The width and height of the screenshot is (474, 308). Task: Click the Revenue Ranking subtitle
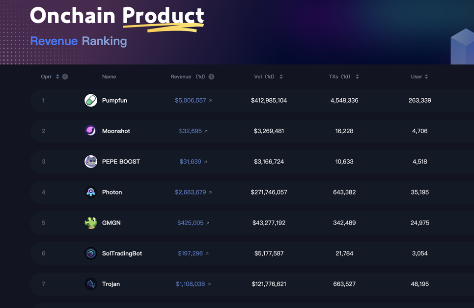(79, 41)
